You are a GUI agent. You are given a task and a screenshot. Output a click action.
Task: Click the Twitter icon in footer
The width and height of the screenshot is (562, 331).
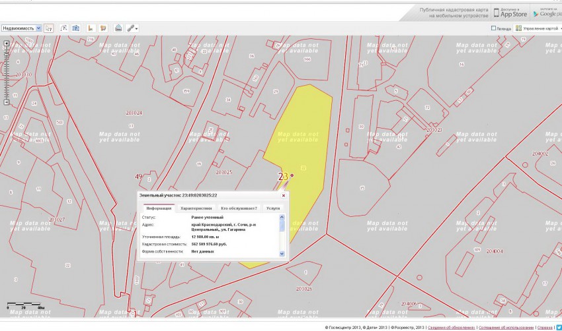tap(559, 327)
